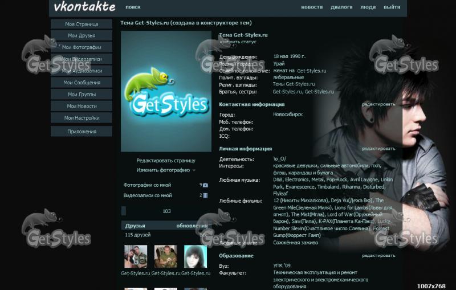Click the Личная информация heading
456x290 pixels.
pos(245,149)
